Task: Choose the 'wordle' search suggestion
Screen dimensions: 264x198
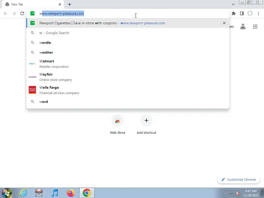Action: click(x=128, y=43)
